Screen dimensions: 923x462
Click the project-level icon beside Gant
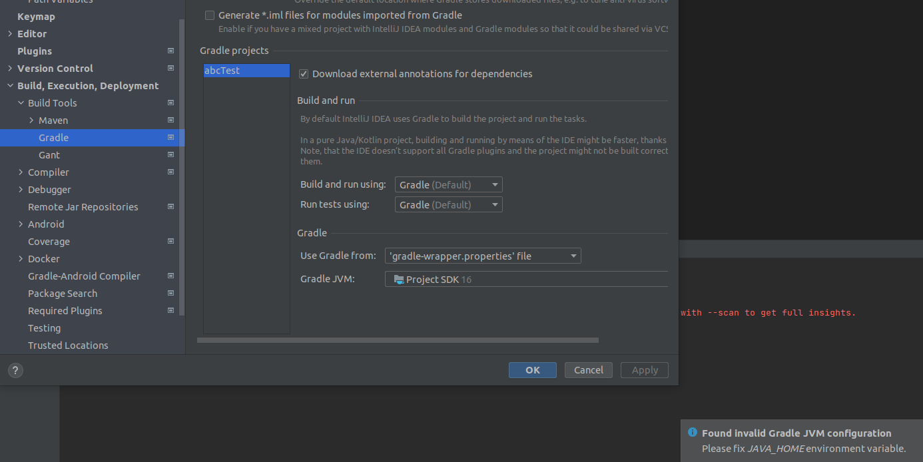(x=170, y=154)
